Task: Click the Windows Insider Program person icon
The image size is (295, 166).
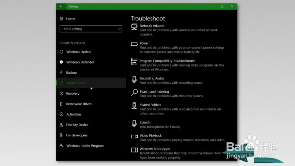Action: click(x=61, y=146)
